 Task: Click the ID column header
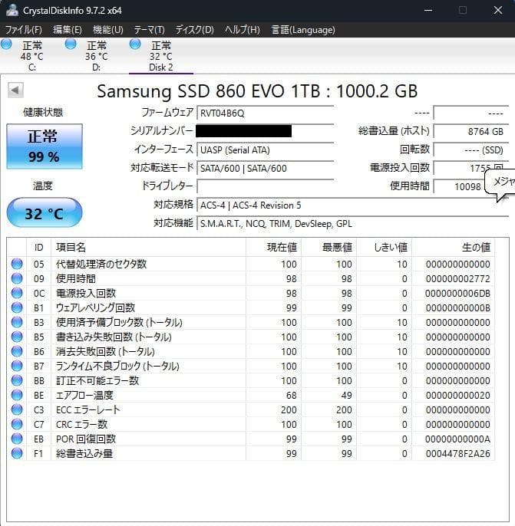(x=38, y=247)
